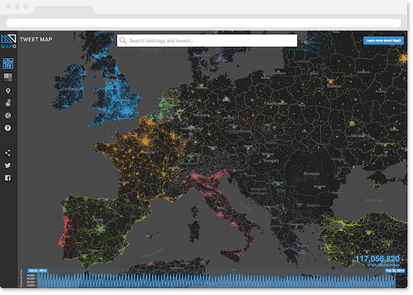The height and width of the screenshot is (295, 413).
Task: Click the location pin icon
Action: [8, 91]
